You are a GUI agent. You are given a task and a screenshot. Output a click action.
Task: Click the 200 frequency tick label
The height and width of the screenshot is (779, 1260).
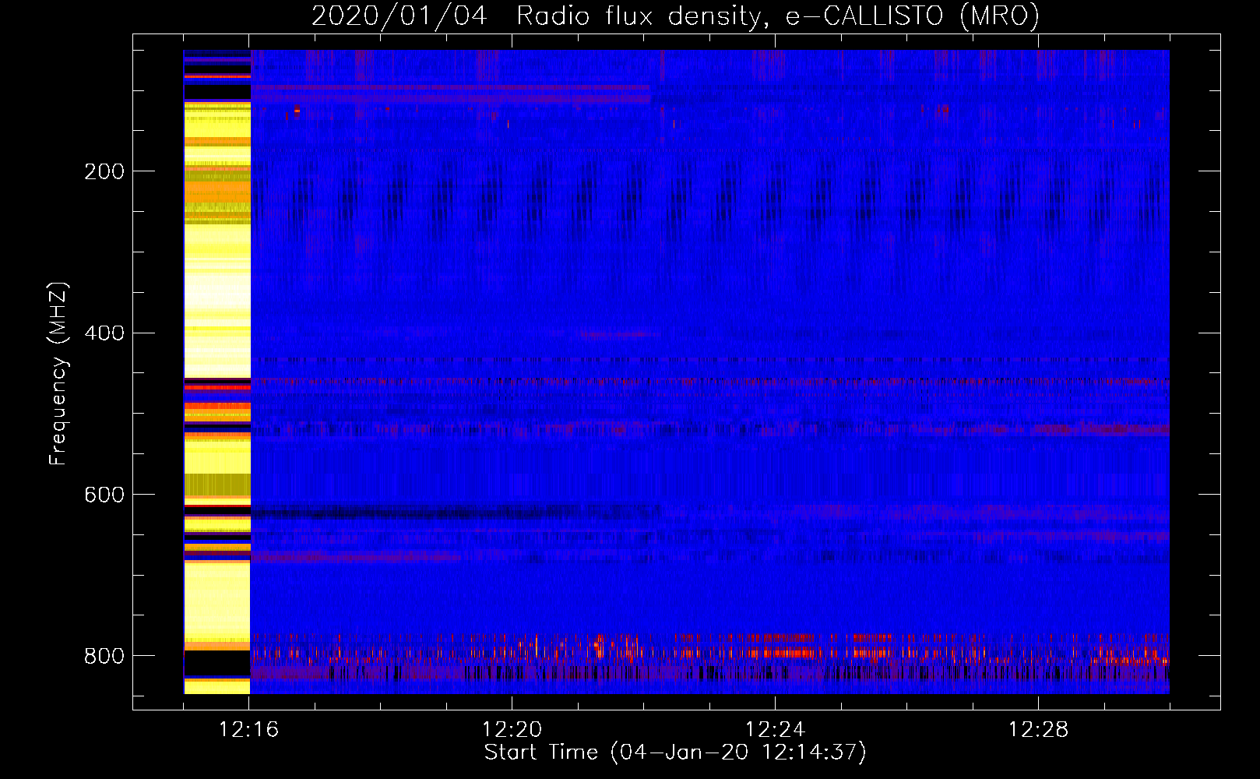(x=104, y=171)
